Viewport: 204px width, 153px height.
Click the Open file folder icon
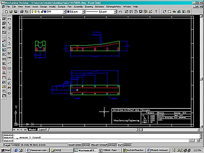(x=11, y=12)
